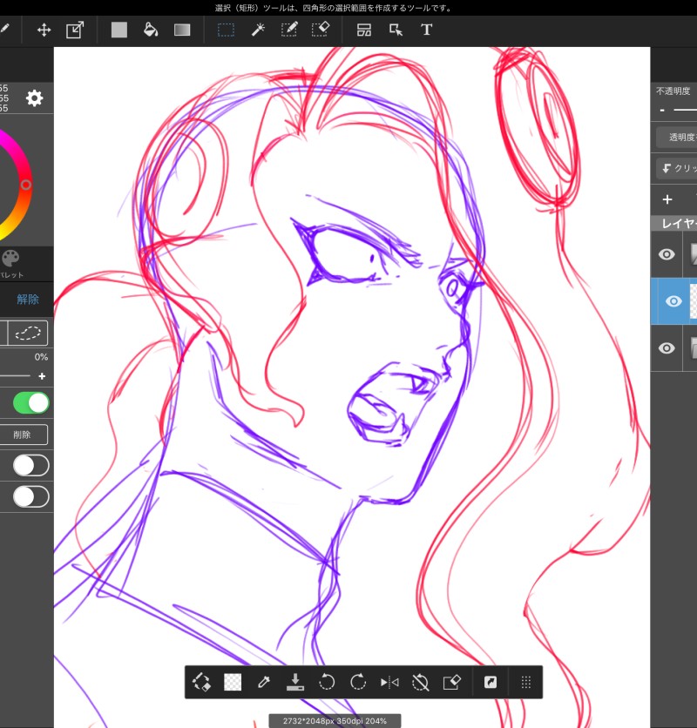Image resolution: width=697 pixels, height=728 pixels.
Task: Select the Gradient tool
Action: point(182,30)
